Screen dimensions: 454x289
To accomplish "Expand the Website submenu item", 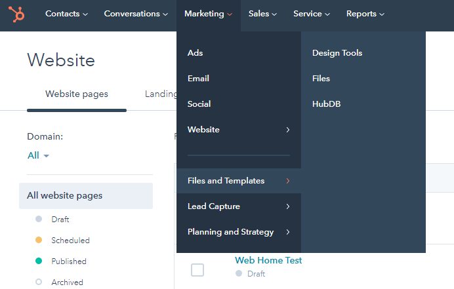I will click(x=239, y=130).
